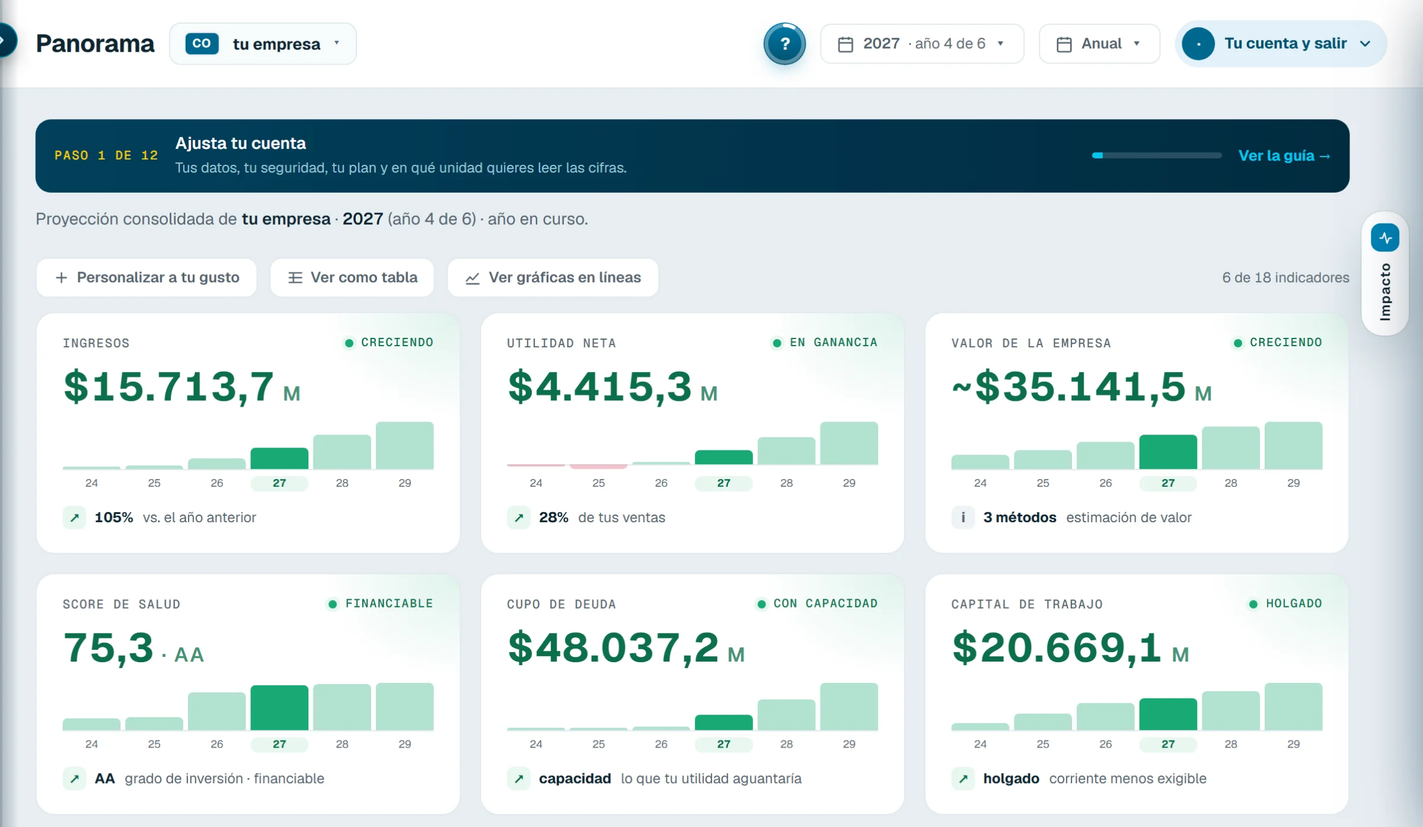
Task: Click the 6 de 18 indicadores counter
Action: (1285, 277)
